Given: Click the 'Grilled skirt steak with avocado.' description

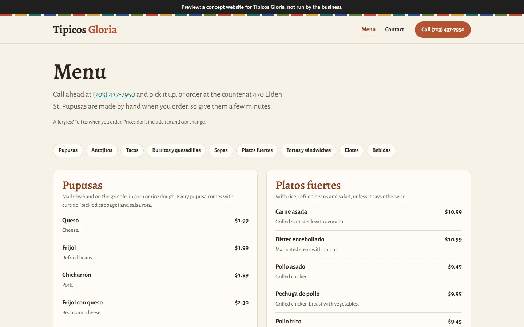Looking at the screenshot, I should pyautogui.click(x=310, y=222).
